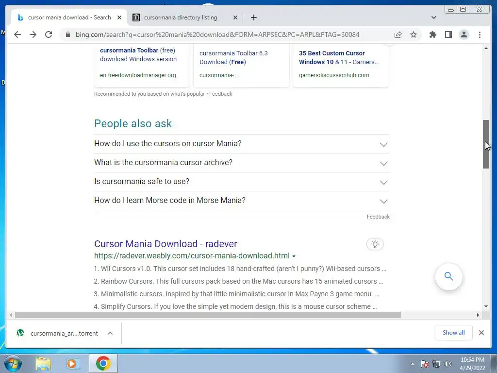
Task: Click 'Simplify Cursors' snippet line
Action: pyautogui.click(x=235, y=307)
